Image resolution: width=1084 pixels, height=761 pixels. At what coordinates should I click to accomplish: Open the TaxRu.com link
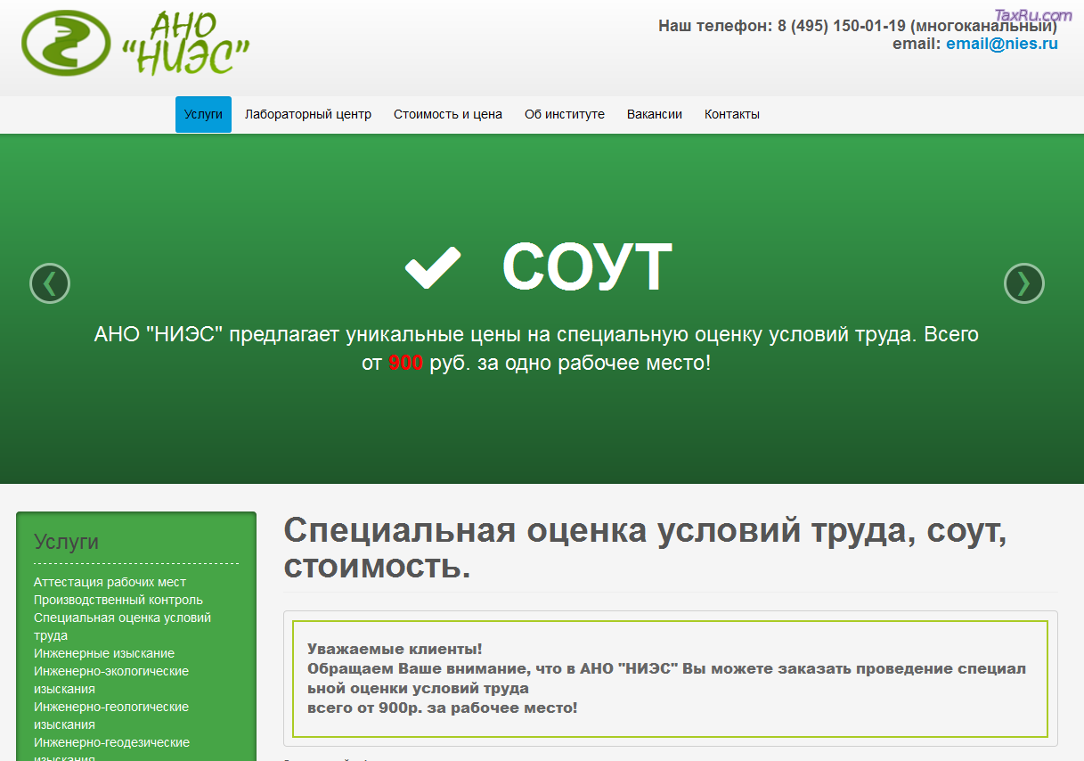1034,13
